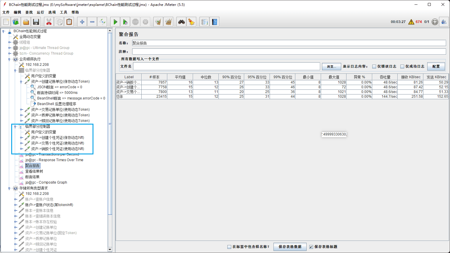Viewport: 450px width, 253px height.
Task: Click the Help question mark icon
Action: pyautogui.click(x=215, y=22)
